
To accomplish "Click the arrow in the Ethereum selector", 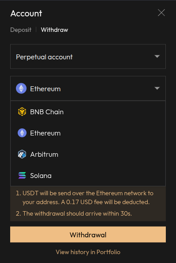I will coord(157,88).
